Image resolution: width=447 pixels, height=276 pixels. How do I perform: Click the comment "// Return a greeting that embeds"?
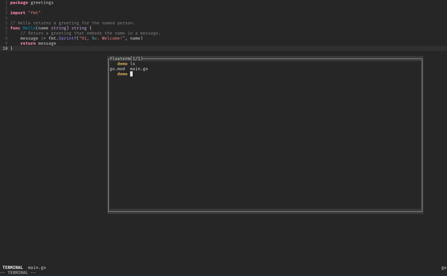90,33
